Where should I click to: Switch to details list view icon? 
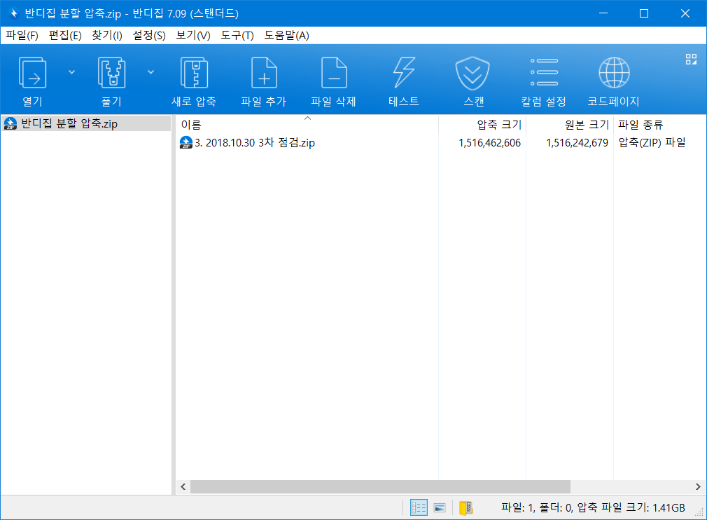pos(419,507)
